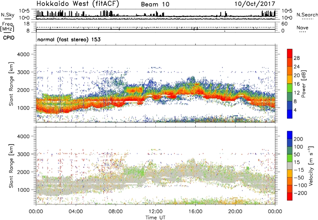
Task: Click the "1000" tick on the velocity panel
Action: (x=23, y=190)
